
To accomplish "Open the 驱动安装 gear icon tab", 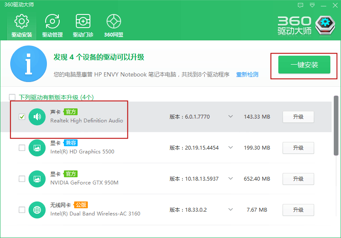I will pyautogui.click(x=22, y=25).
